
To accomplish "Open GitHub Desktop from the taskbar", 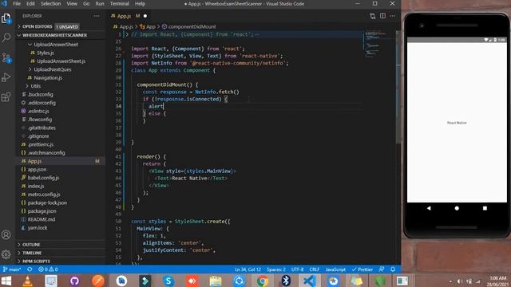I will pos(74,281).
